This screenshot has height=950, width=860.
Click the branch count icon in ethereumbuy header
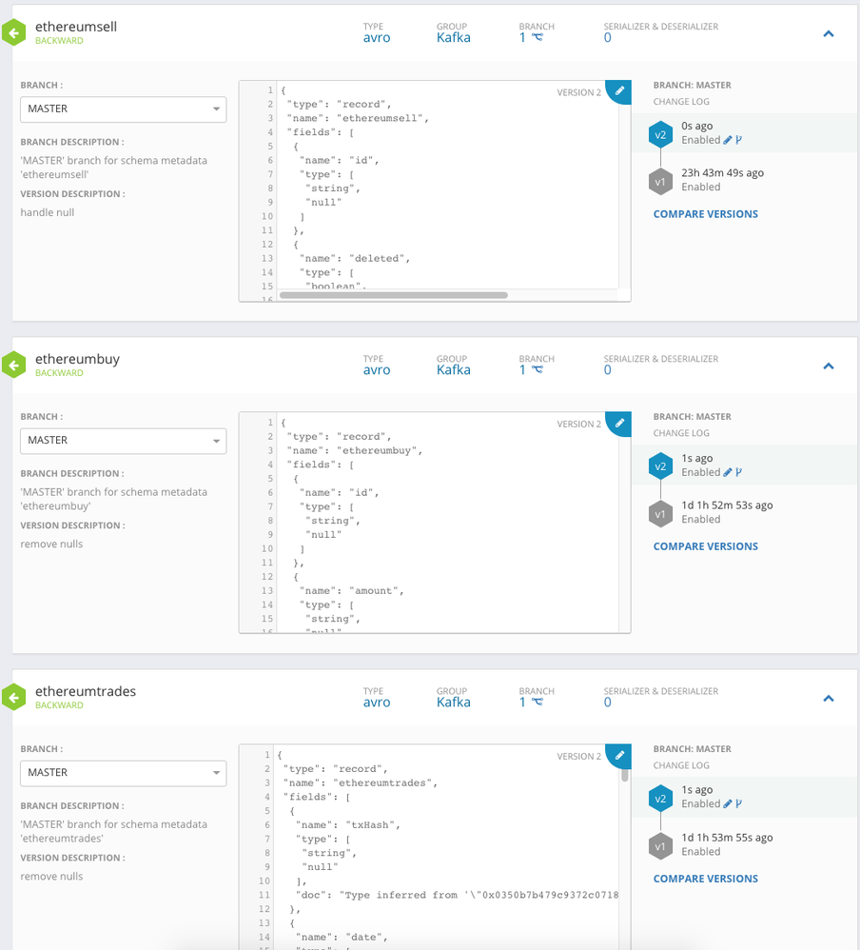[x=537, y=370]
